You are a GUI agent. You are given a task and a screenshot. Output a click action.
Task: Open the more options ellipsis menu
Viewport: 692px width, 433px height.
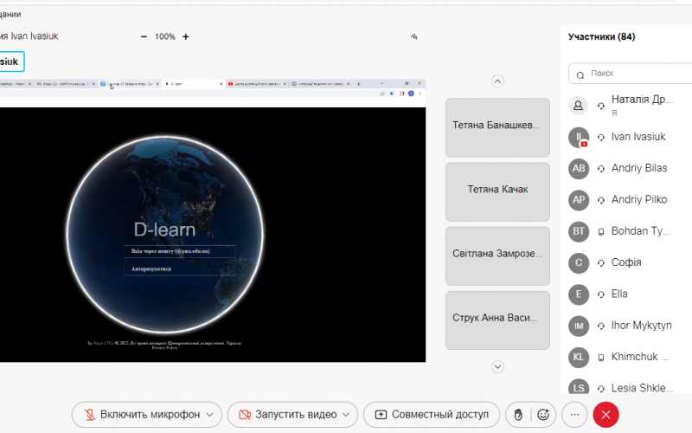coord(574,415)
